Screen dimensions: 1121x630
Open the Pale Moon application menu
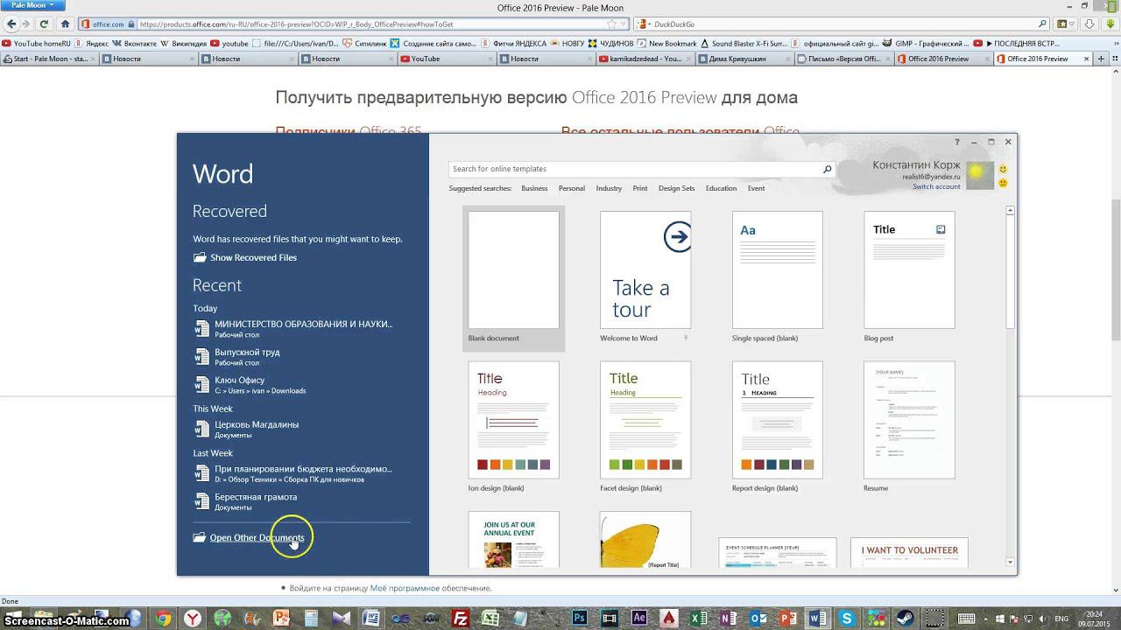32,5
